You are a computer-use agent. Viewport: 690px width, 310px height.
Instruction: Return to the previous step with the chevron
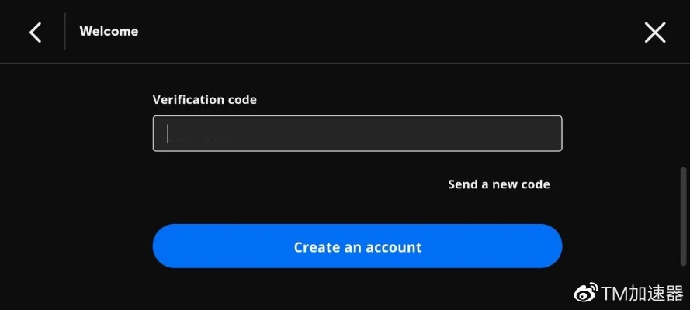[x=35, y=32]
